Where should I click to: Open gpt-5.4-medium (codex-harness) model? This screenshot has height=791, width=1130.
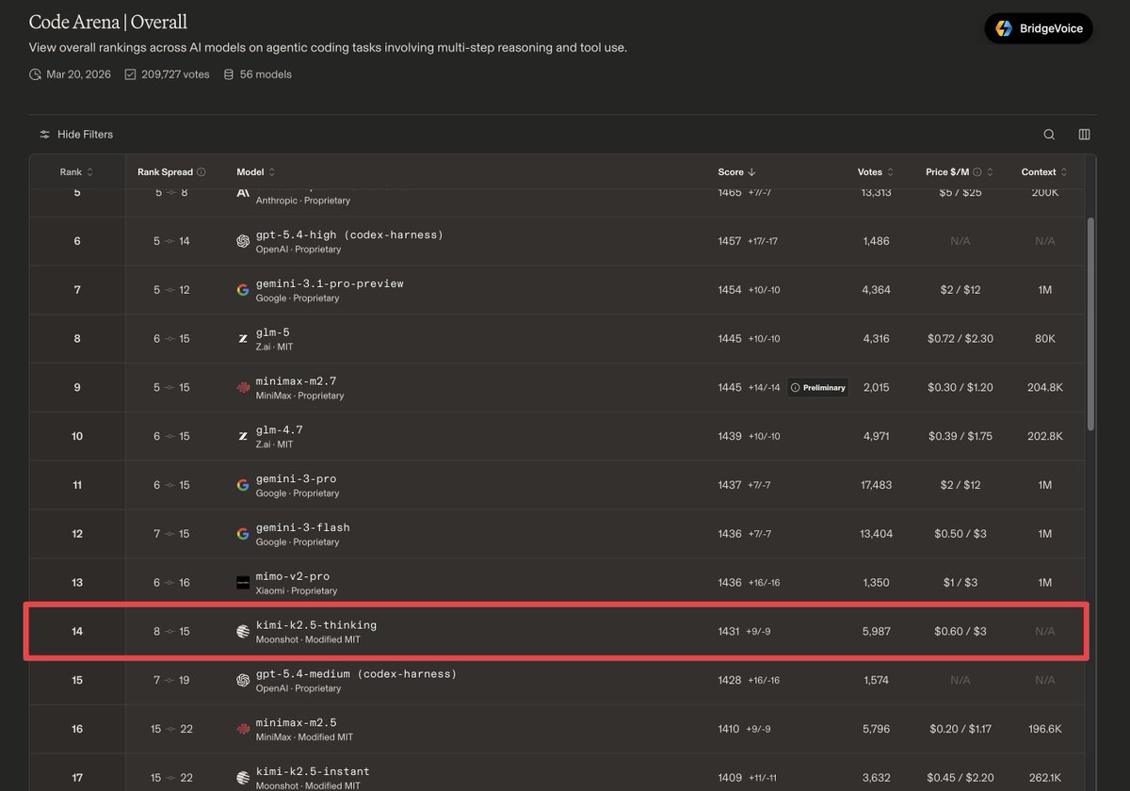[356, 674]
